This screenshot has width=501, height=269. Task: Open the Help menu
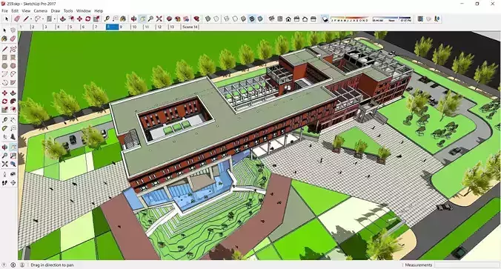[99, 11]
